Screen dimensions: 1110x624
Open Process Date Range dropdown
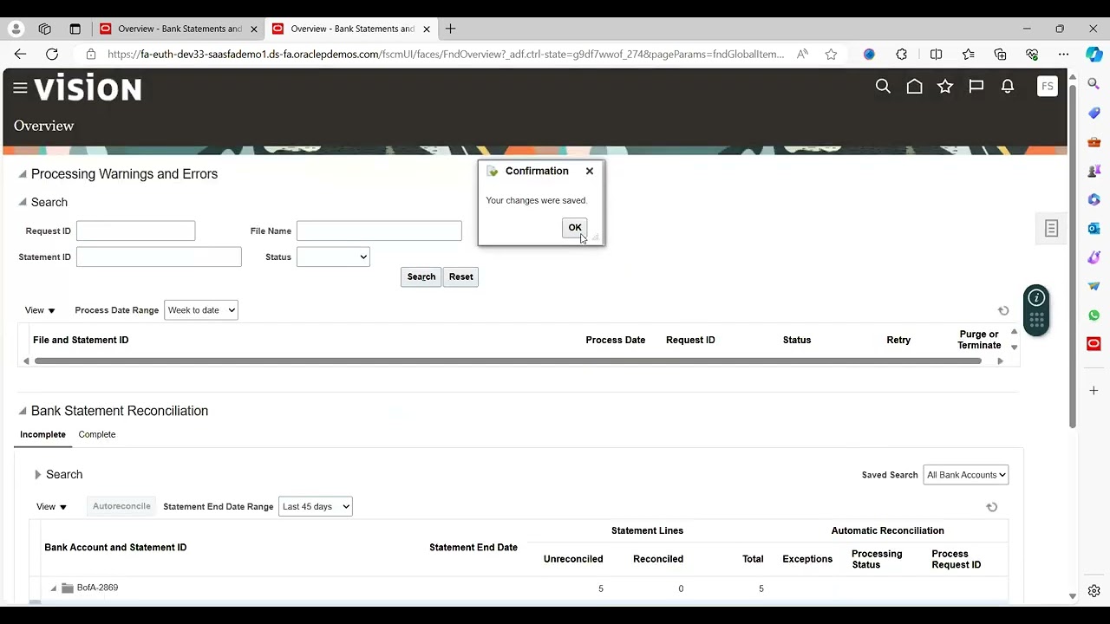pos(200,310)
